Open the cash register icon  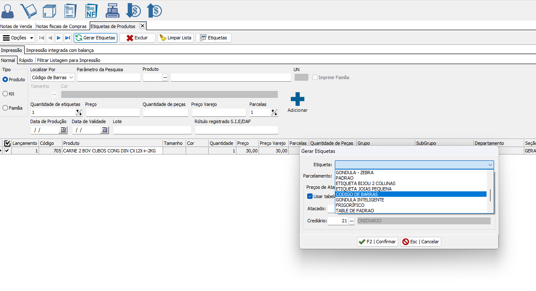pos(112,10)
